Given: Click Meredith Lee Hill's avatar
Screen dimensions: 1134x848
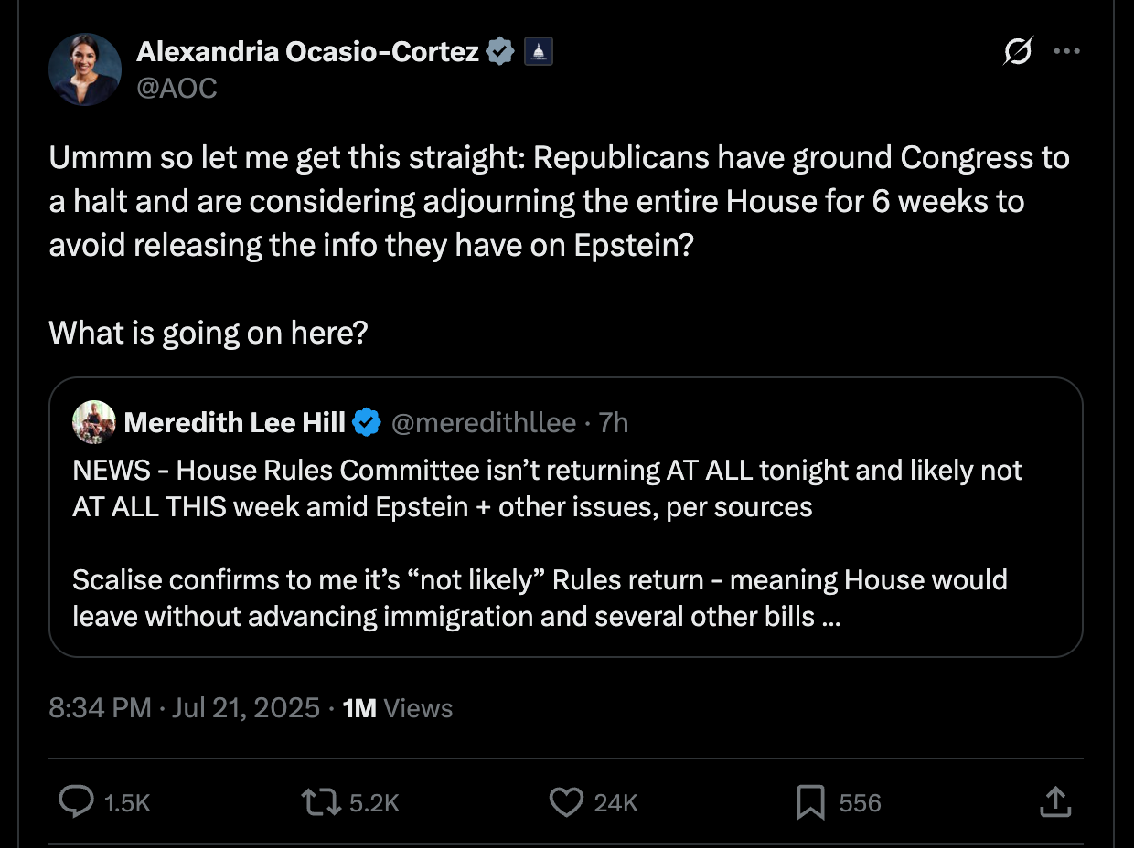Looking at the screenshot, I should tap(92, 422).
